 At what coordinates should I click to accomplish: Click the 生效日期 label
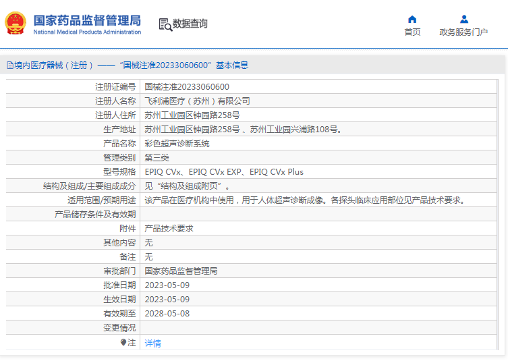click(119, 300)
